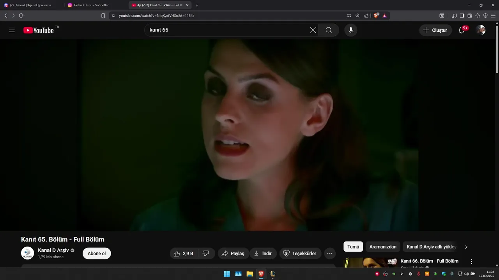Select the Aramanızdan filter chip
This screenshot has width=499, height=280.
click(x=383, y=247)
